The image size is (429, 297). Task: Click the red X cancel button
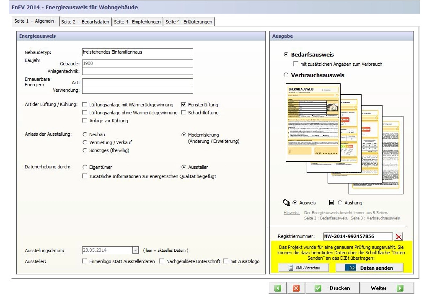coord(296,288)
